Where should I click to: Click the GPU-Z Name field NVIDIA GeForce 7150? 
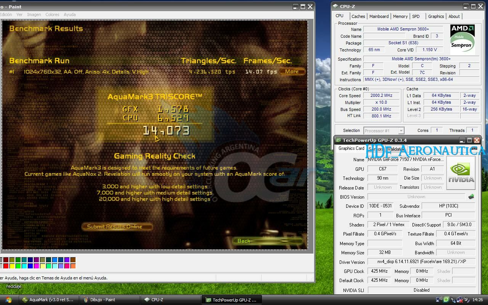(405, 159)
